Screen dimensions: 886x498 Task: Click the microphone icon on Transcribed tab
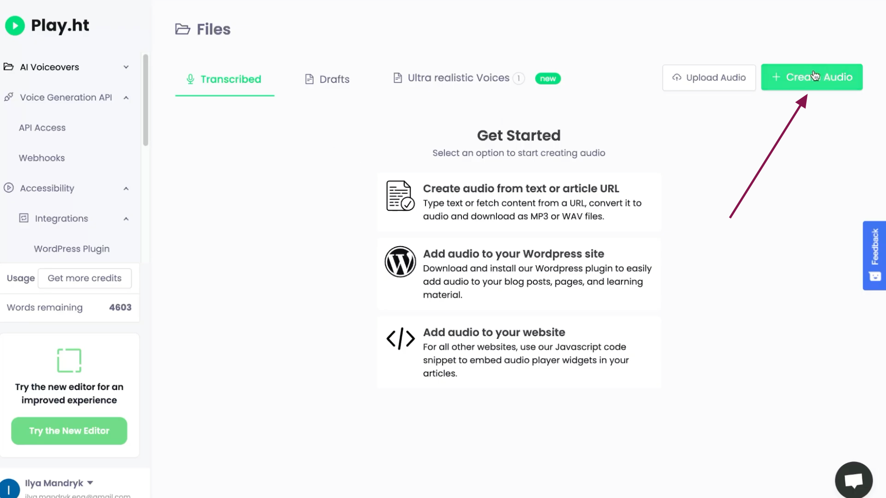(x=190, y=79)
